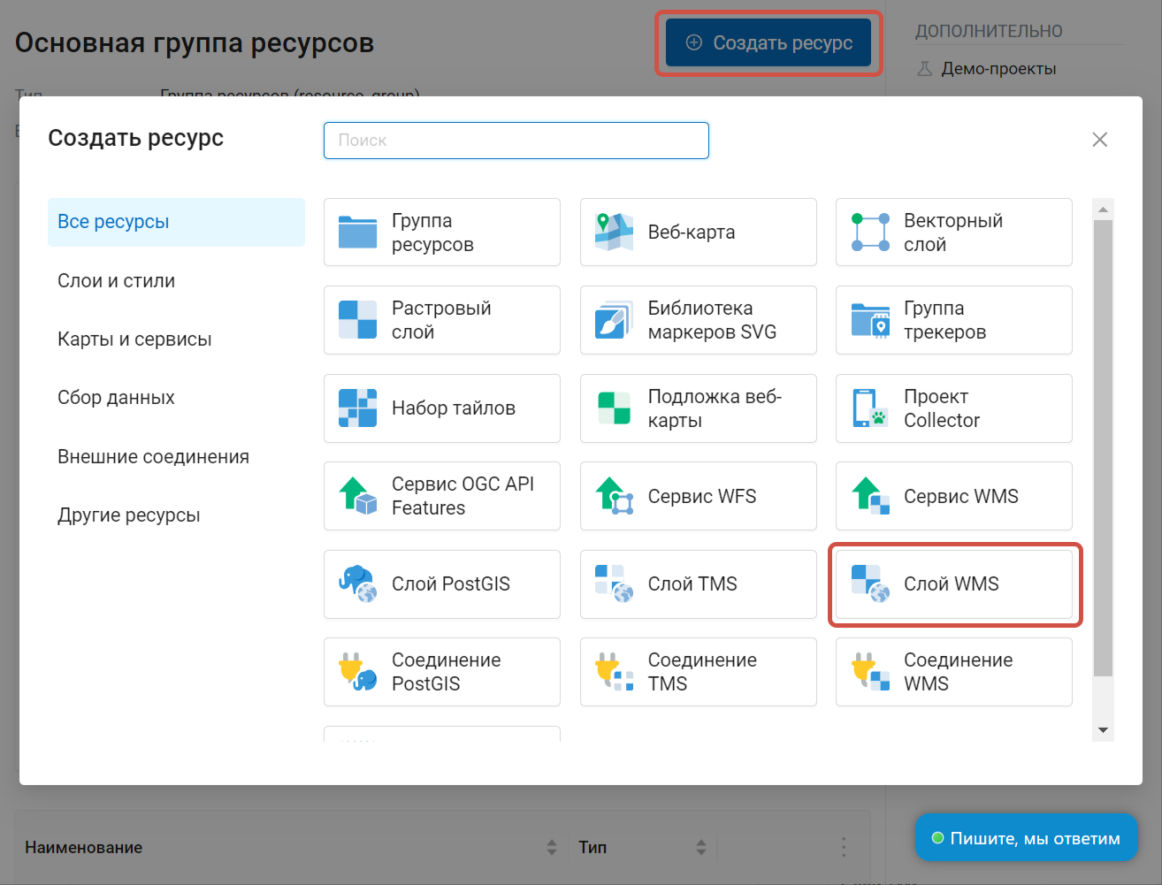Click the Векторный слой polygon icon

[870, 232]
